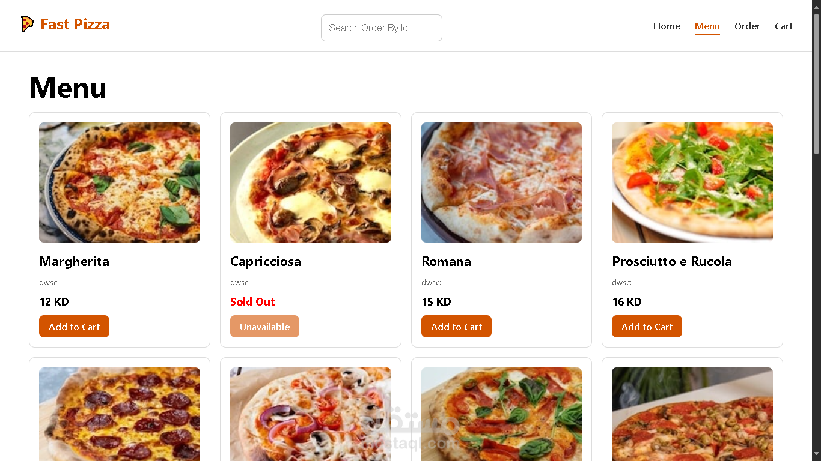Select the Romana pizza image
The height and width of the screenshot is (461, 821).
click(x=501, y=182)
